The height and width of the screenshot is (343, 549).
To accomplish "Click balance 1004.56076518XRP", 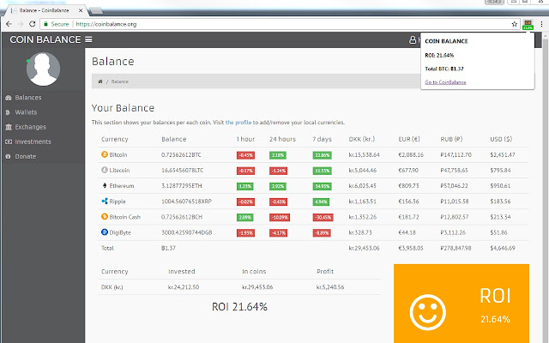I will pyautogui.click(x=186, y=202).
